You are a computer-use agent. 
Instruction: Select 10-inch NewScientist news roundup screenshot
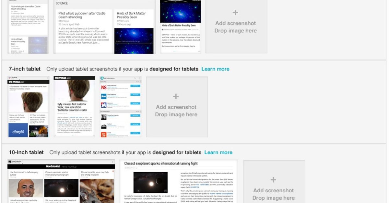click(61, 181)
